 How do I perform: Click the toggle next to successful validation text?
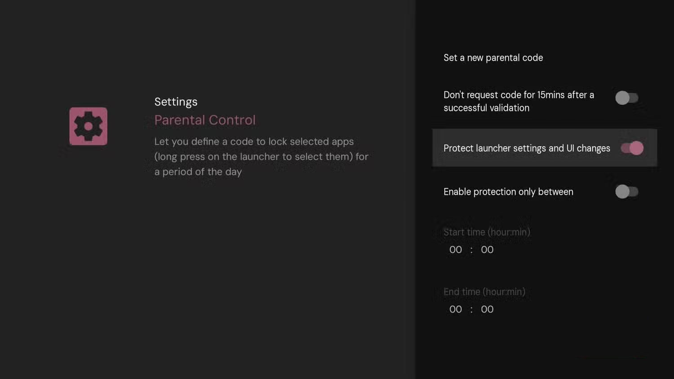click(627, 98)
